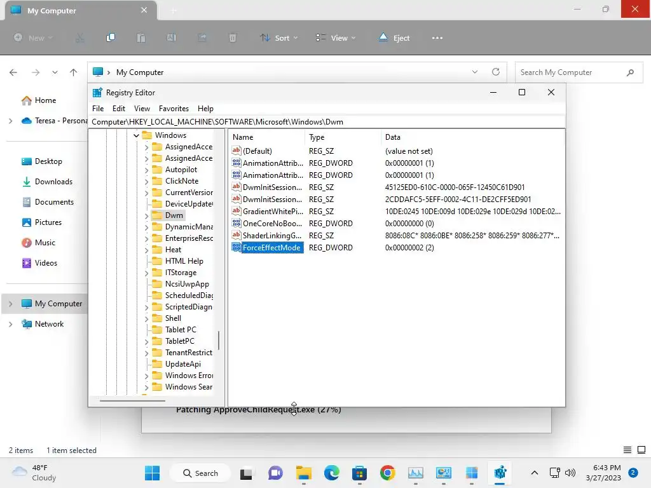
Task: Go back with the left arrow button
Action: [x=13, y=72]
